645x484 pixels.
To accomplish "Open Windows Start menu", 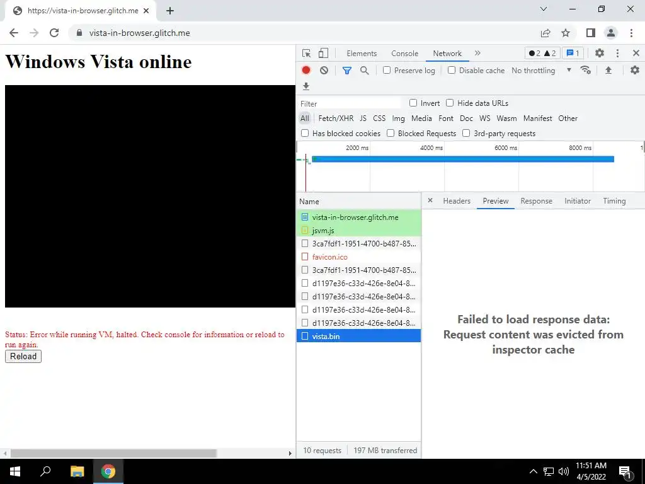I will click(15, 471).
